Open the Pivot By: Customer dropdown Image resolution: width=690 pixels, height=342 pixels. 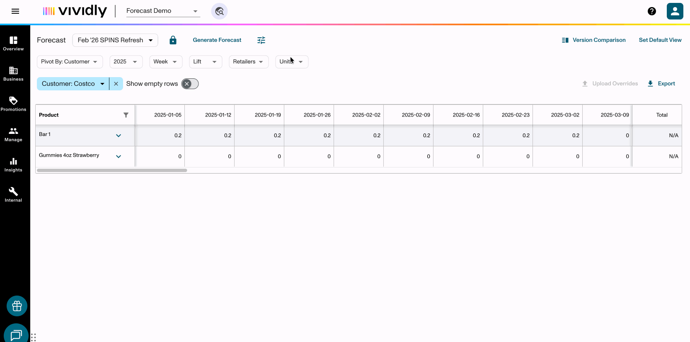point(69,62)
